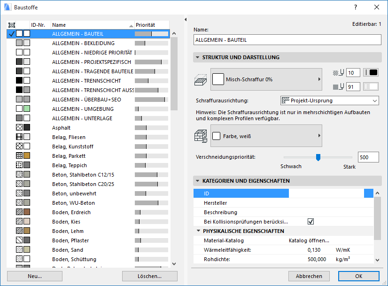
Task: Click the surface brick-wall icon beside Farbe, weiß
Action: pos(201,136)
